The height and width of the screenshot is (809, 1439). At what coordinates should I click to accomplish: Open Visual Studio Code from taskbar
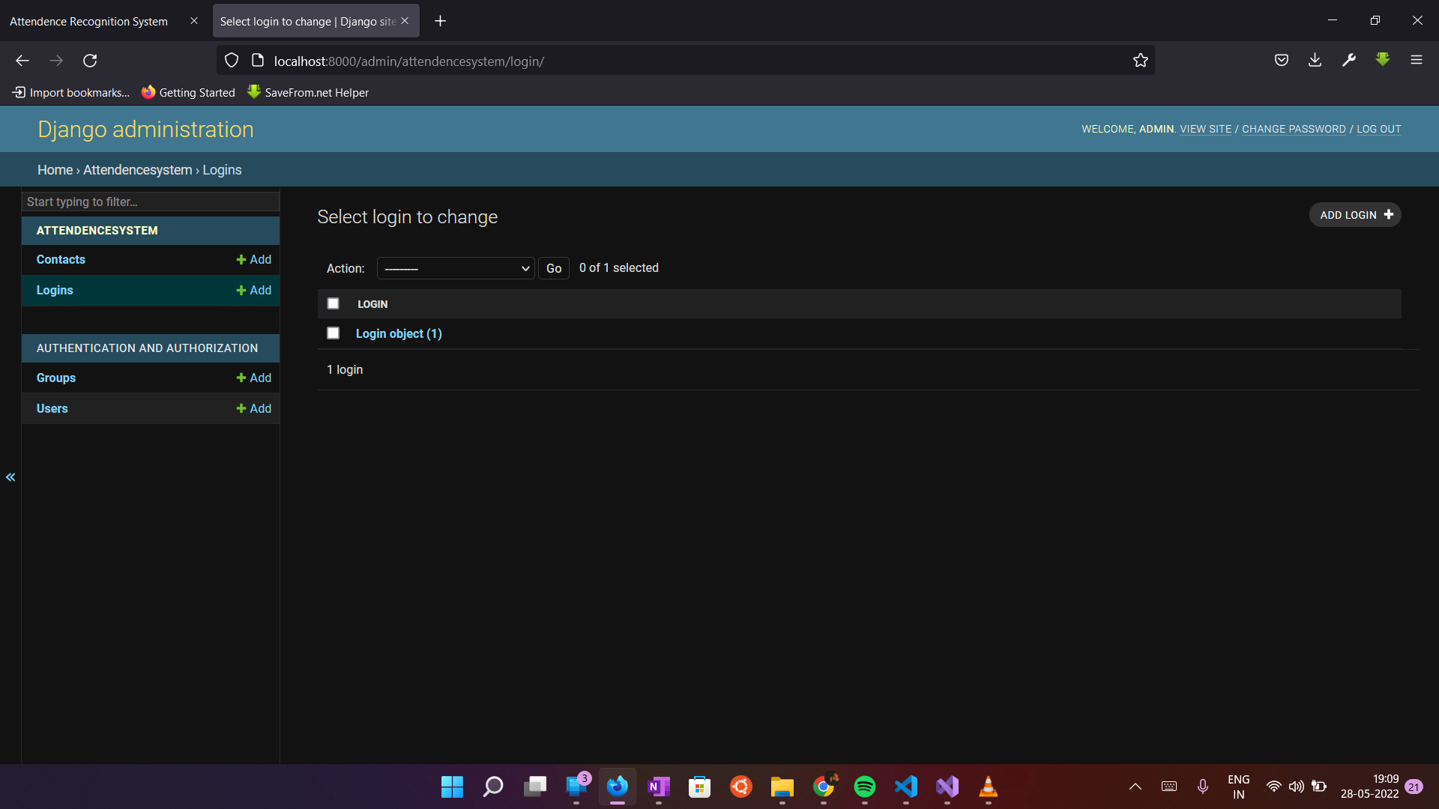(x=906, y=787)
